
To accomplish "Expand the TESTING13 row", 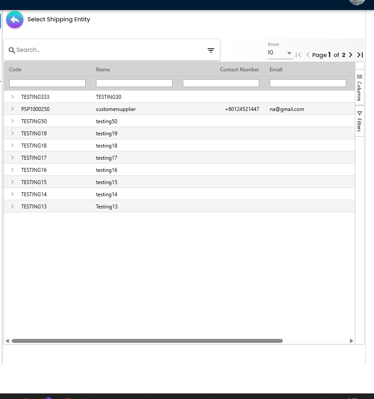I will pyautogui.click(x=12, y=206).
